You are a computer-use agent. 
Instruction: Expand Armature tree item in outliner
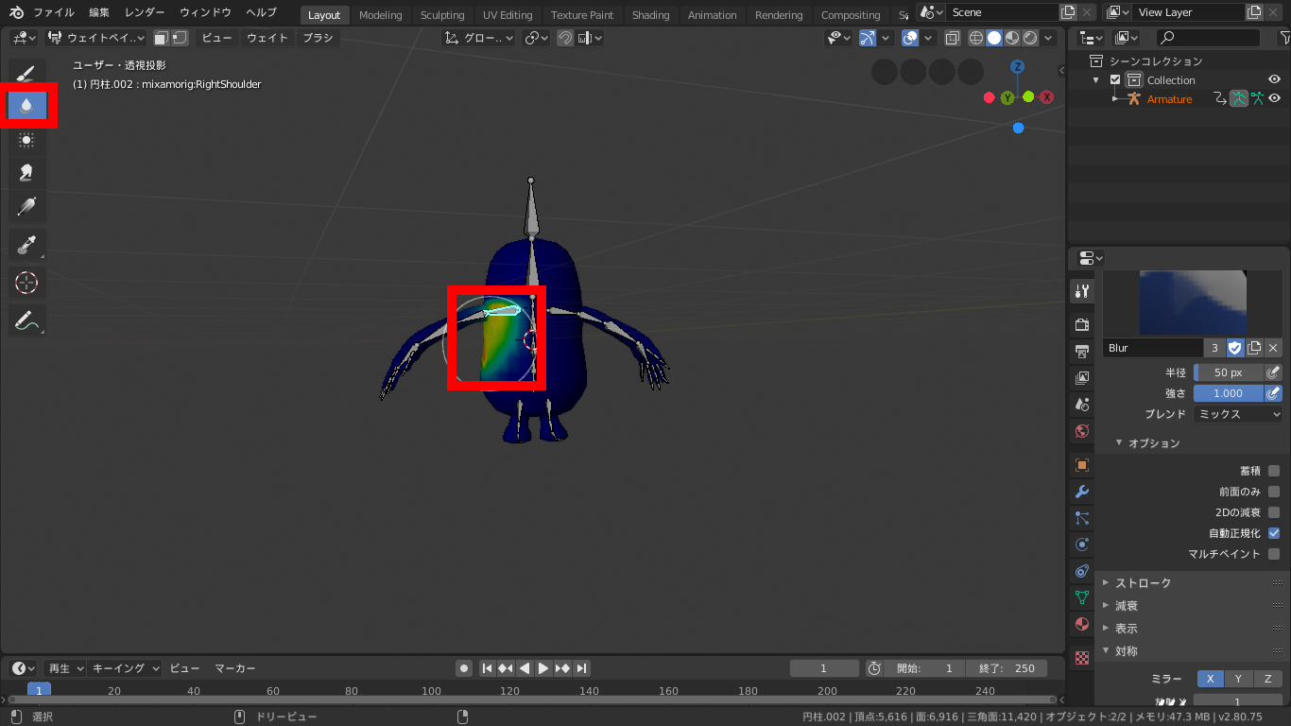click(1116, 98)
